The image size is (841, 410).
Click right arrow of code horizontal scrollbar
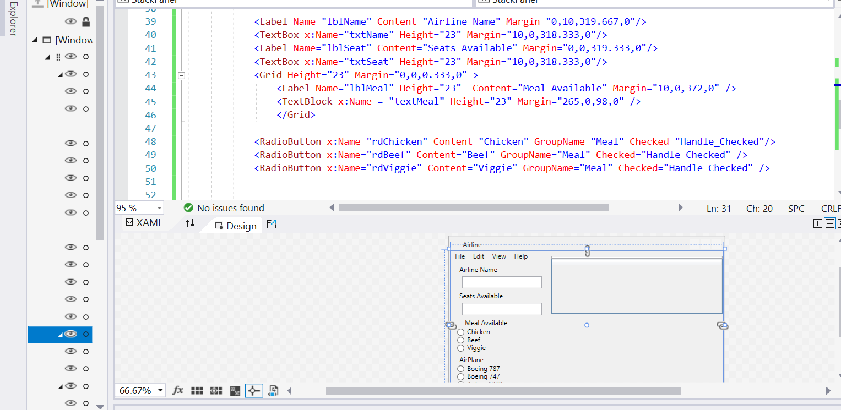(681, 207)
